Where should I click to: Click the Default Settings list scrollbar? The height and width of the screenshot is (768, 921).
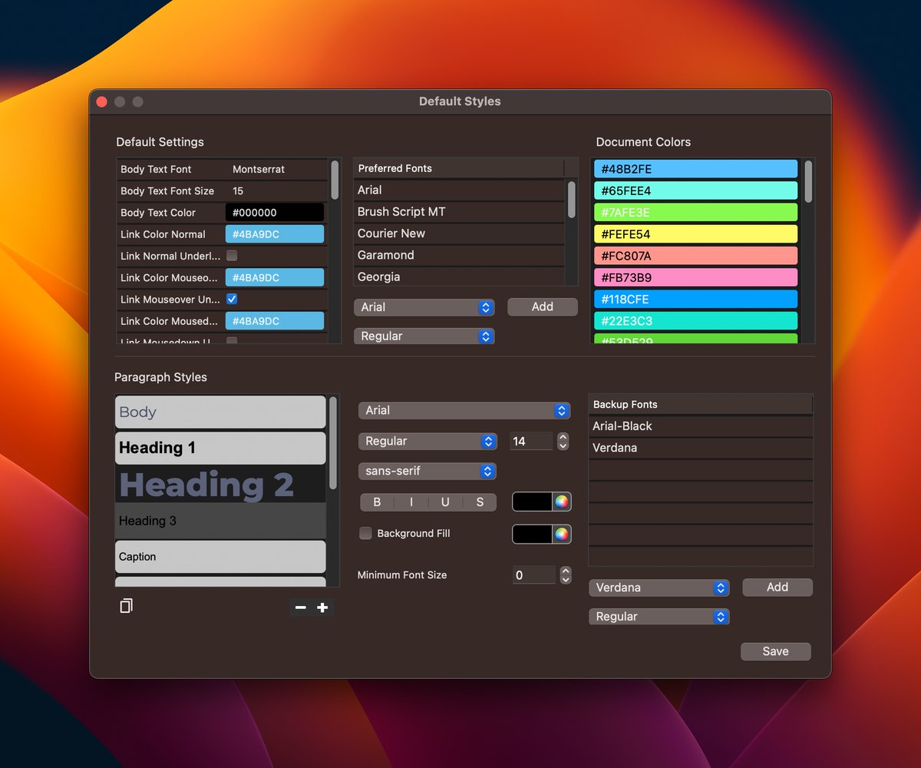335,180
